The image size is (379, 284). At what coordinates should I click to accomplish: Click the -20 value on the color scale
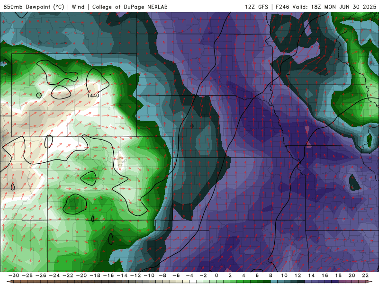(x=81, y=275)
